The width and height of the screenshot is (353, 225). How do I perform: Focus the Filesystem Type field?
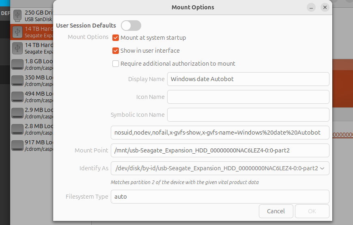pos(220,197)
